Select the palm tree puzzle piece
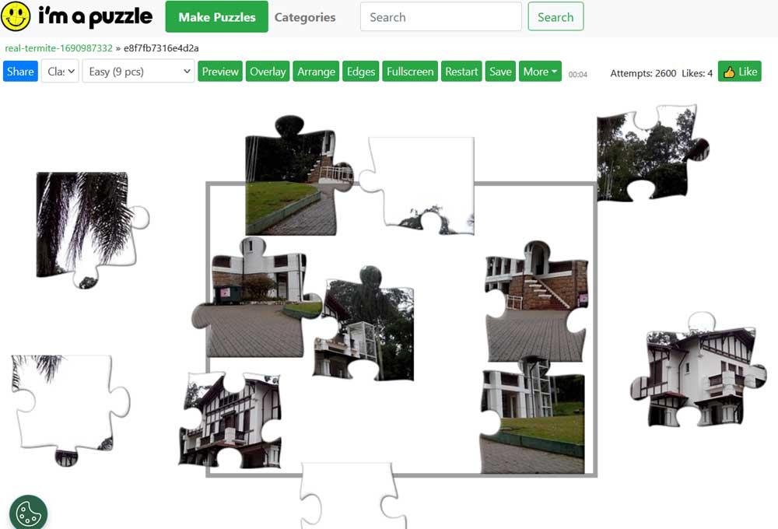Viewport: 778px width, 529px height. (92, 229)
